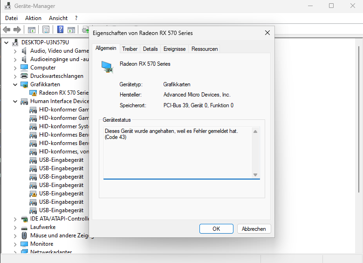
Task: Expand the Druckwarteschlangen node
Action: pos(15,76)
